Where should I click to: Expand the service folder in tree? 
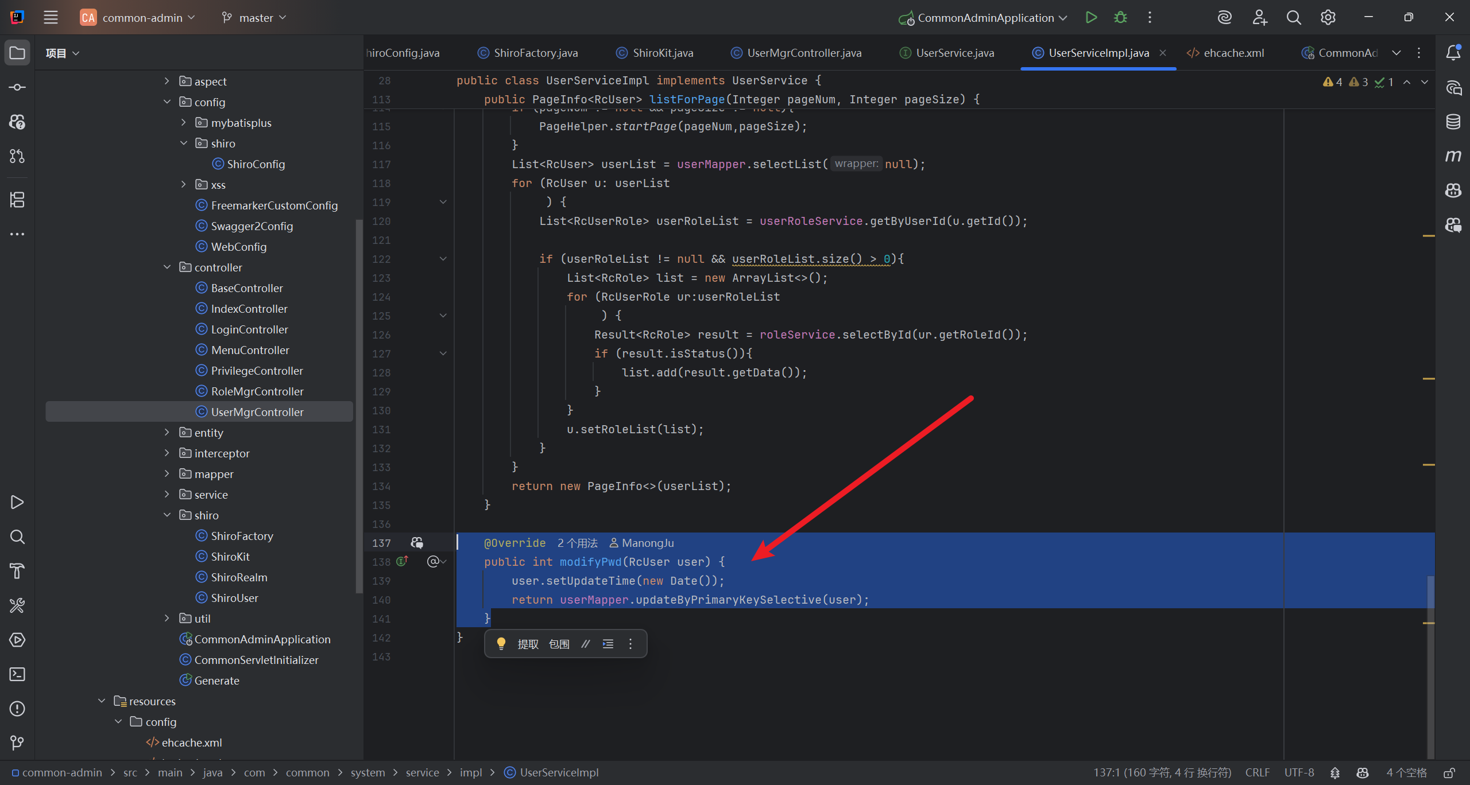tap(167, 495)
